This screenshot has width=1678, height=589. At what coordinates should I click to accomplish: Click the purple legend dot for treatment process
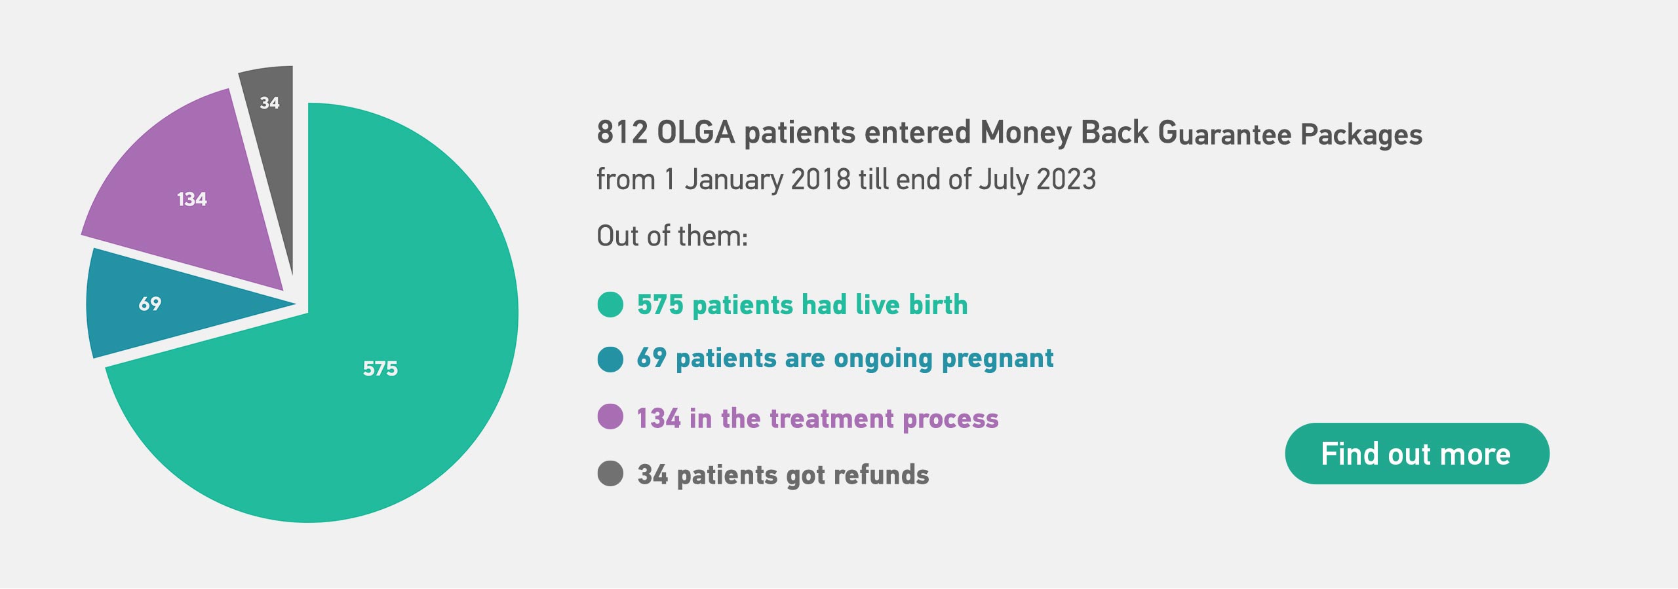pos(610,417)
